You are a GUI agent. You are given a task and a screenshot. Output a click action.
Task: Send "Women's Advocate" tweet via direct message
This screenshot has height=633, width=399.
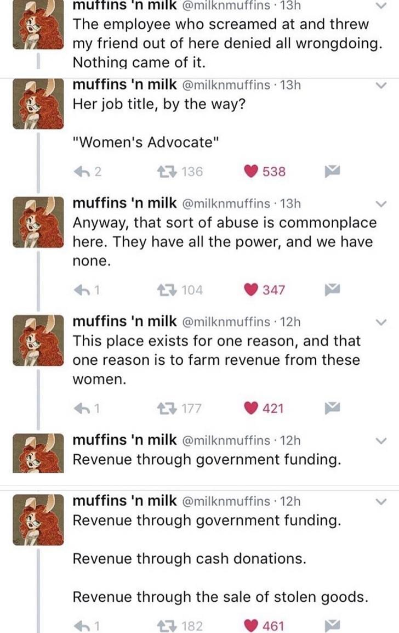[335, 172]
